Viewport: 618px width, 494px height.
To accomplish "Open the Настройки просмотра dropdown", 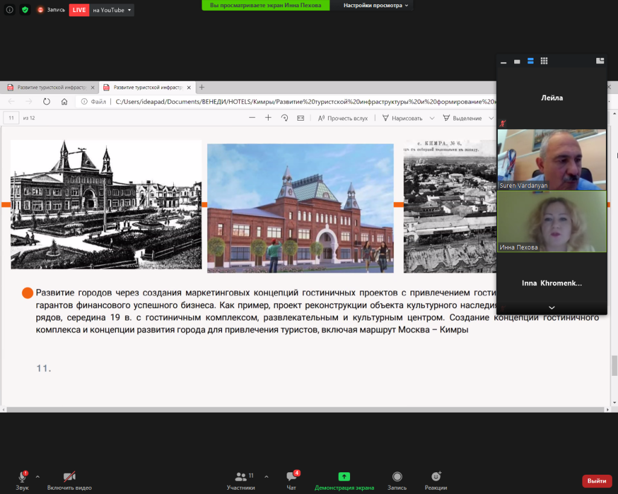I will (x=375, y=5).
